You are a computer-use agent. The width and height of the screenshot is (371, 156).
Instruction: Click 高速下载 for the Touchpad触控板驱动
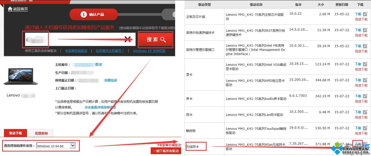click(x=361, y=133)
